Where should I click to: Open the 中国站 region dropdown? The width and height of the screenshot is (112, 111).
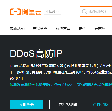(53, 12)
